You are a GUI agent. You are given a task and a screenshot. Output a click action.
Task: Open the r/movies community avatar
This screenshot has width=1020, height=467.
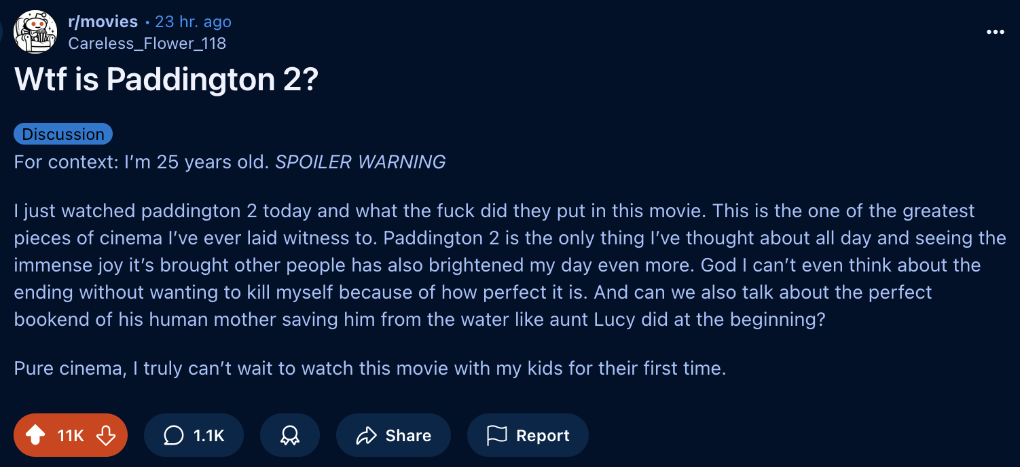pos(35,31)
